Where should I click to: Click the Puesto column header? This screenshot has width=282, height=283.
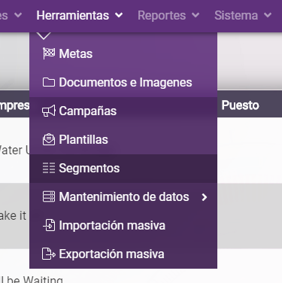coord(240,105)
